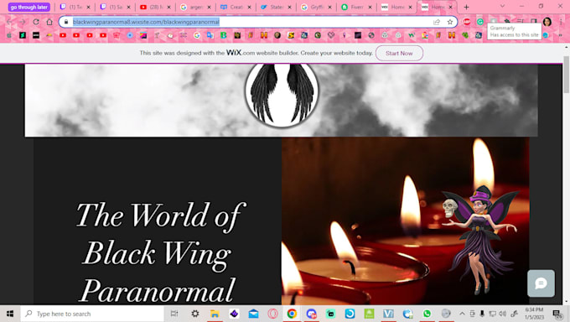Show more bookmarks overflow chevron
Screen dimensions: 570x322
point(560,35)
